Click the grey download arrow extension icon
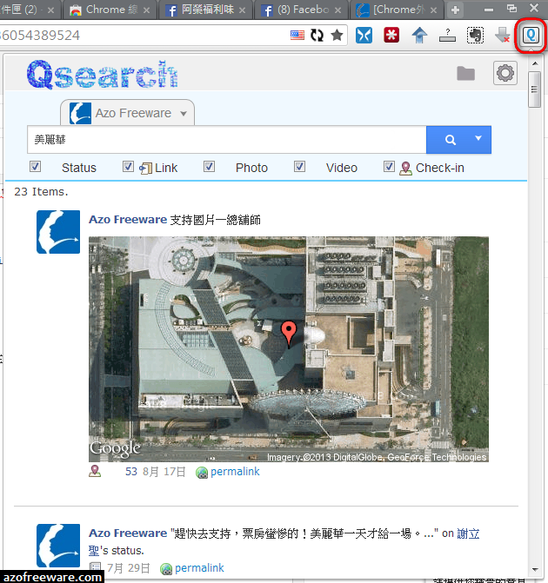The width and height of the screenshot is (548, 583). coord(503,36)
